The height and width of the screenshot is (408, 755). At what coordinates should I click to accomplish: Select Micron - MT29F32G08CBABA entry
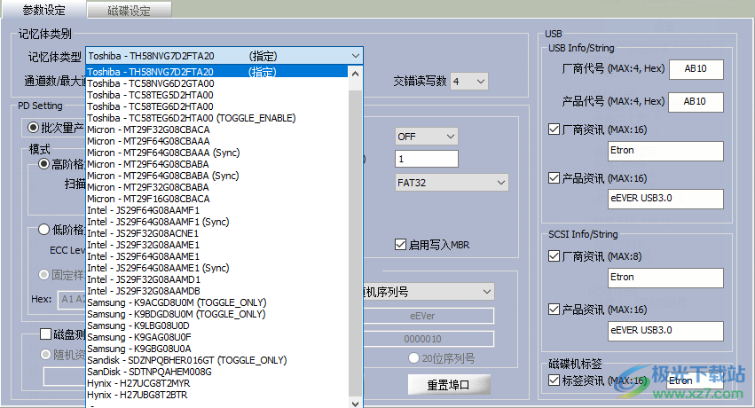pyautogui.click(x=216, y=187)
